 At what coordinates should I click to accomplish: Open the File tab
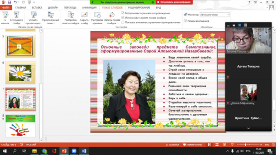click(x=6, y=8)
